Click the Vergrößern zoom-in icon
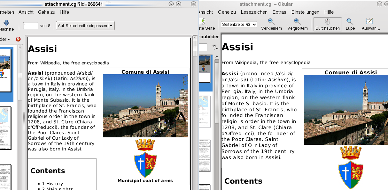Viewport: 388px width, 190px height. [297, 22]
